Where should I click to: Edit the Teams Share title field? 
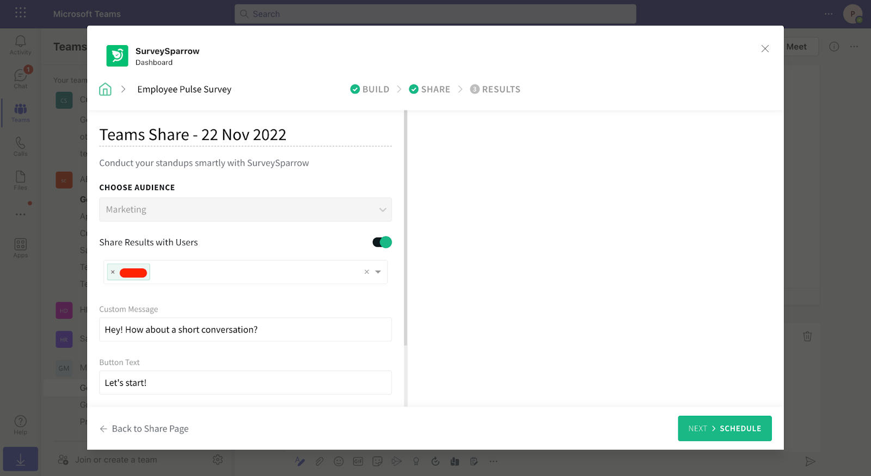pyautogui.click(x=246, y=135)
